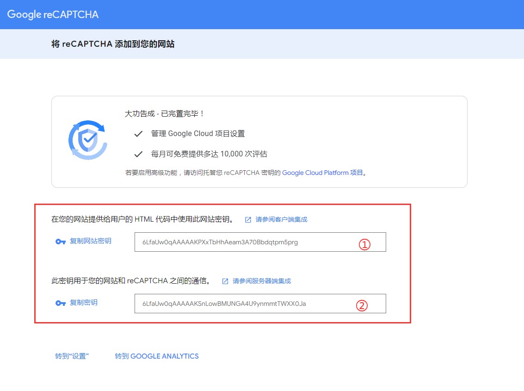
Task: Select the site key field starting 6LfaUw0qAAAAAKPXx
Action: [x=260, y=242]
